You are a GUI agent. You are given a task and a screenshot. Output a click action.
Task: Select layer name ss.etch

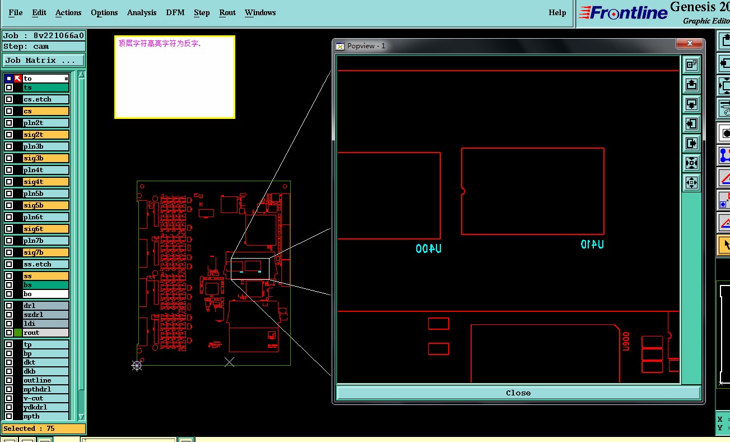pos(45,264)
